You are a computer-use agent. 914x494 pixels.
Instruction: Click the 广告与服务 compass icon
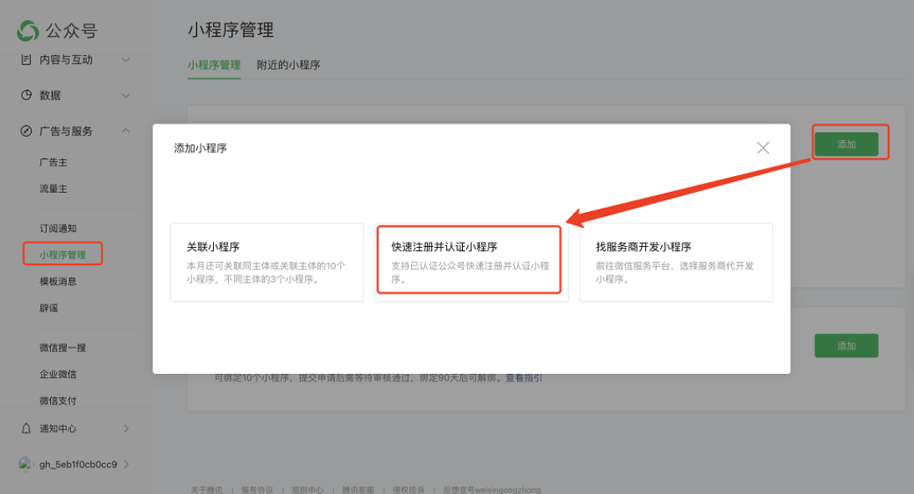(x=26, y=131)
